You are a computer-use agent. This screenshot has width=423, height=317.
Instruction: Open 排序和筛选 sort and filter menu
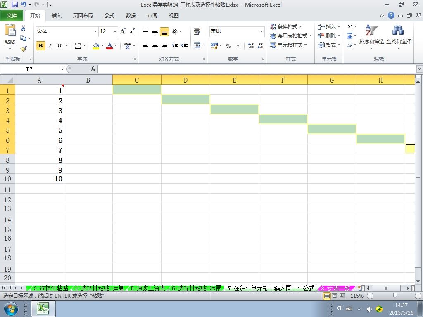(x=371, y=37)
